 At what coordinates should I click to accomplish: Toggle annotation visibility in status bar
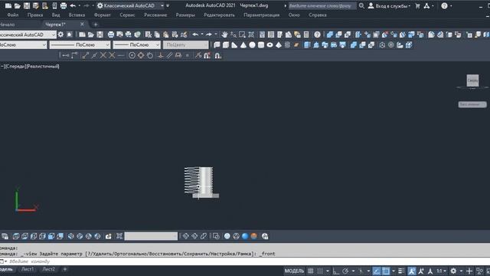tap(412, 271)
